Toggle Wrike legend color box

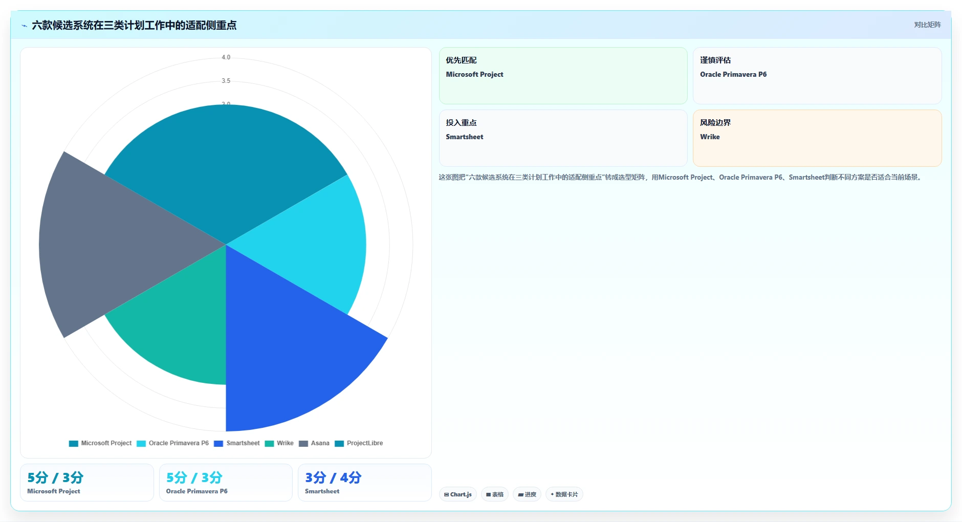[x=269, y=443]
